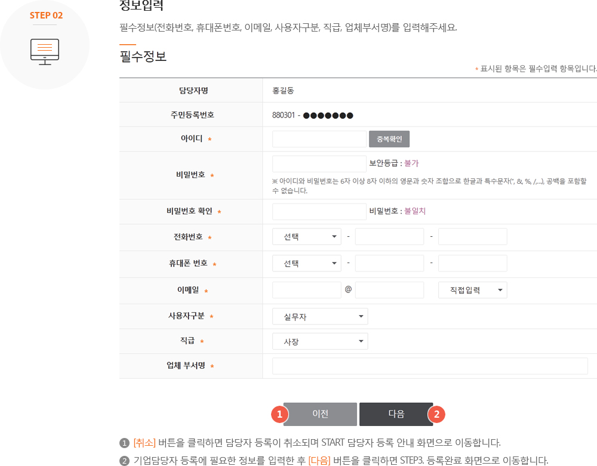Open the 직급 dropdown showing 사장
597x466 pixels.
[x=319, y=341]
